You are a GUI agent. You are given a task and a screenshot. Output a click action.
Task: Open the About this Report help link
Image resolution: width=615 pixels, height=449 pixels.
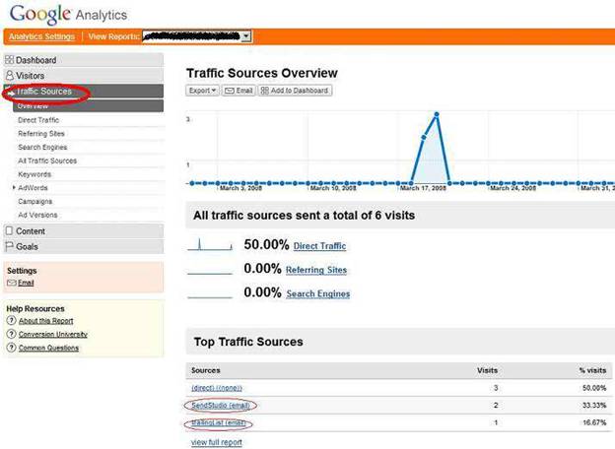click(x=46, y=320)
